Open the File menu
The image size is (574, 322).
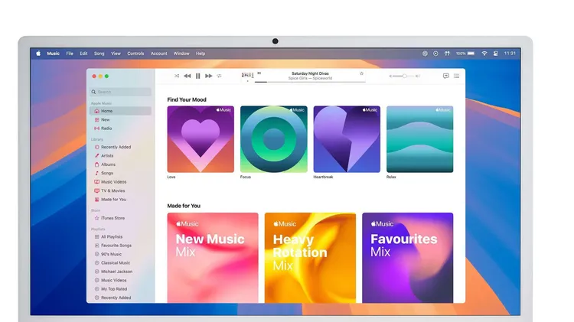(70, 54)
